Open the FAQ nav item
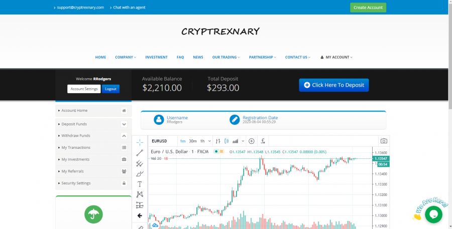 coord(180,57)
